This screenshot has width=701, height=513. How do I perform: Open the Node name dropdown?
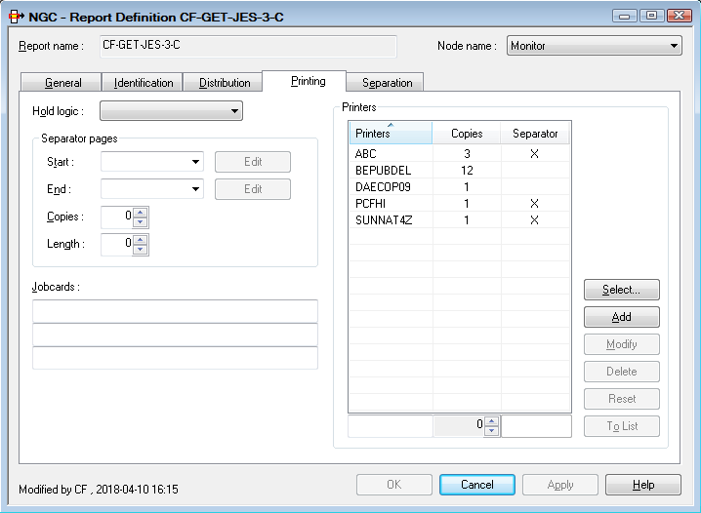coord(595,46)
